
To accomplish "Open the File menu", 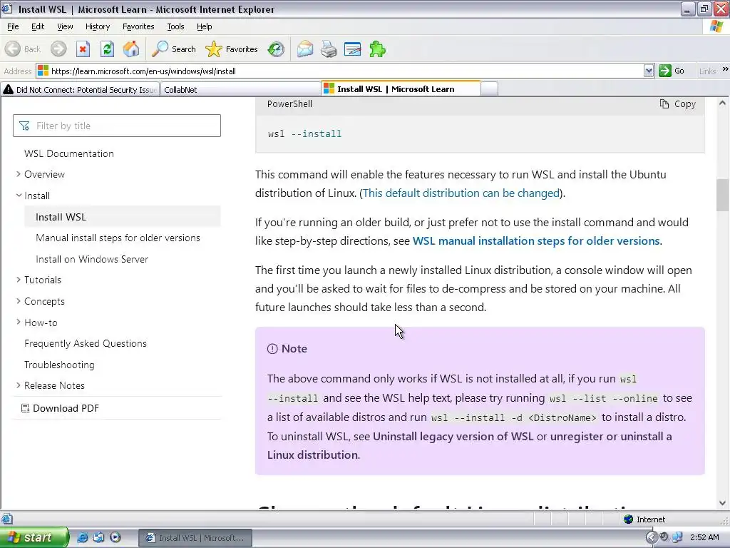I will pyautogui.click(x=13, y=26).
